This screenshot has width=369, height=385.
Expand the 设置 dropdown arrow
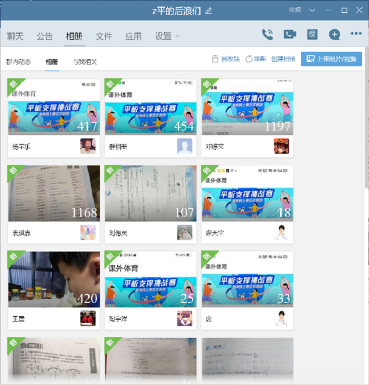pos(177,36)
